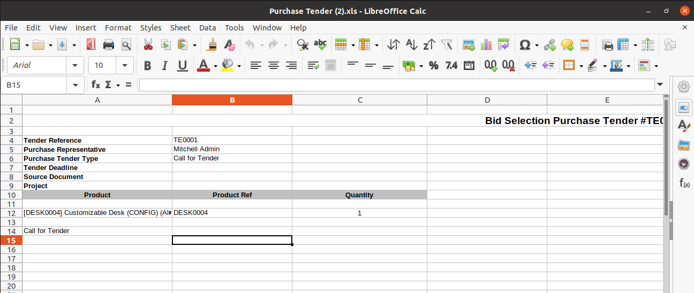Screen dimensions: 694x293
Task: Open the File menu
Action: click(11, 27)
